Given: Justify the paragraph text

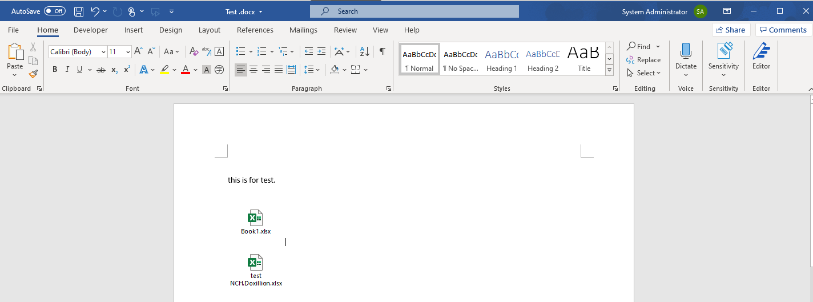Looking at the screenshot, I should pos(279,70).
